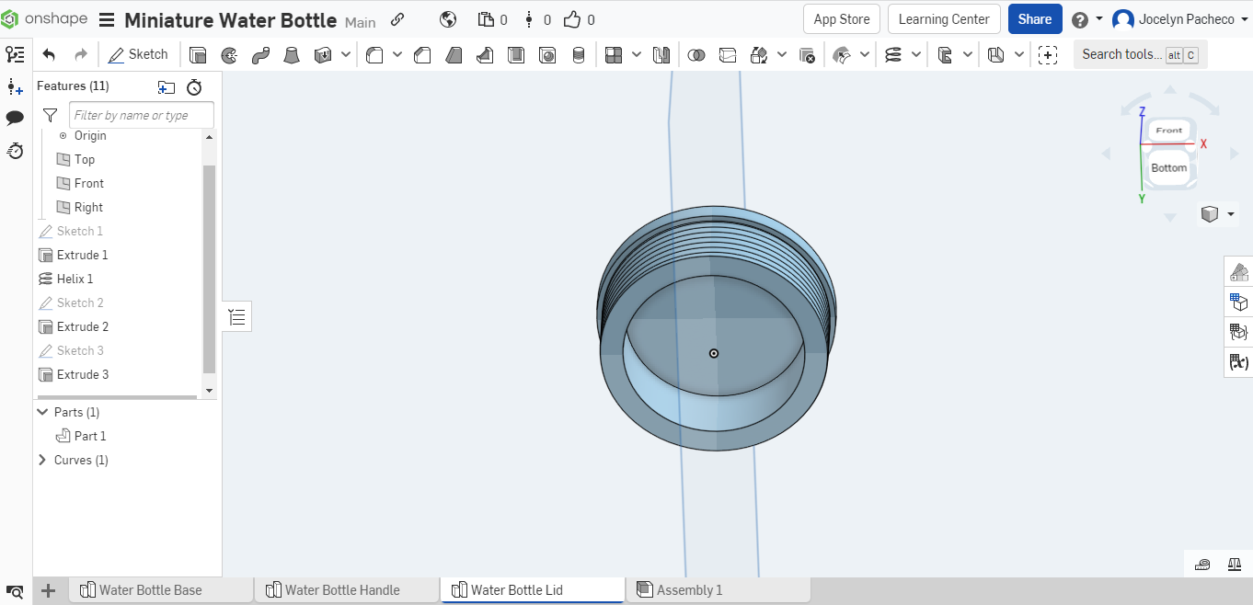Viewport: 1253px width, 605px height.
Task: Switch to Assembly 1 tab
Action: tap(718, 590)
